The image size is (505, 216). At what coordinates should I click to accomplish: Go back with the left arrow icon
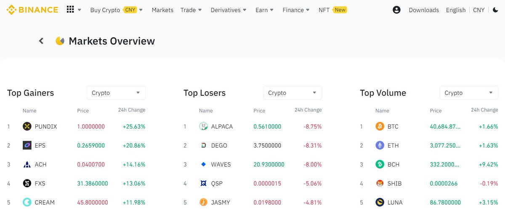click(x=41, y=41)
